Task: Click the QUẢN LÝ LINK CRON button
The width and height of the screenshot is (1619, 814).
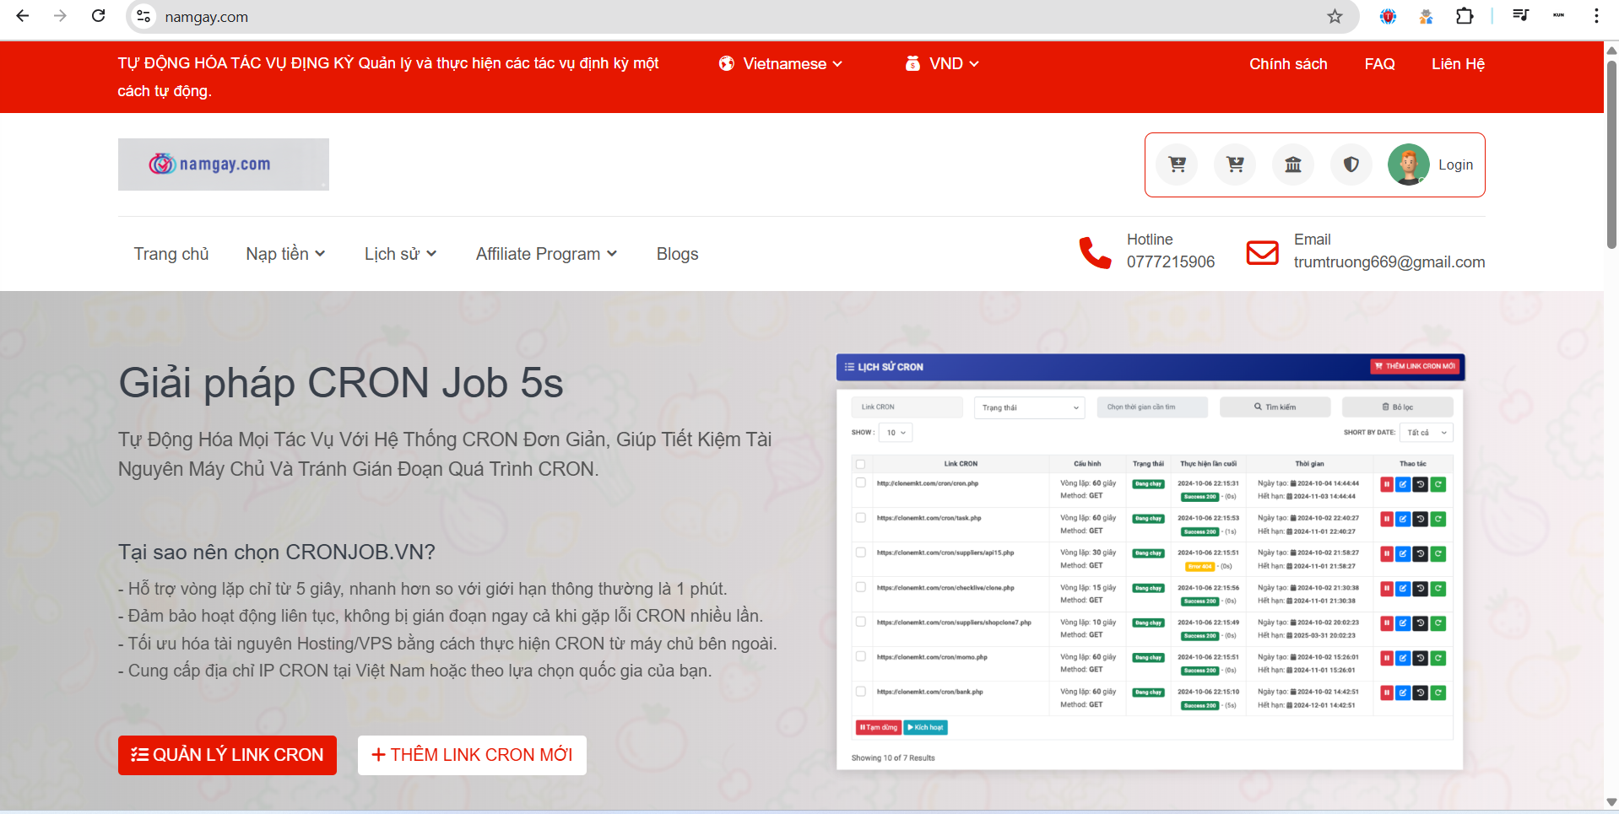Action: coord(227,755)
